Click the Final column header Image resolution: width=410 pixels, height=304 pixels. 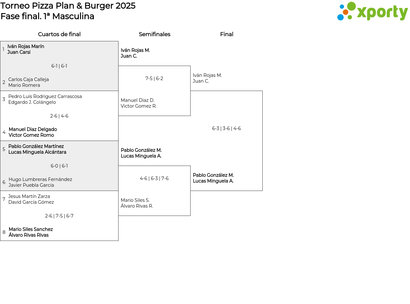tap(226, 34)
